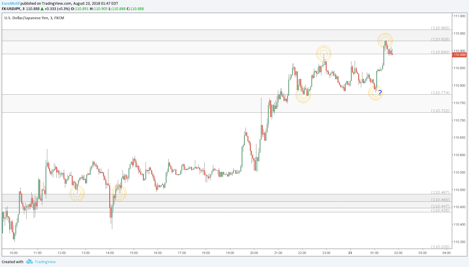Open the EuroMotif author link

click(x=11, y=4)
